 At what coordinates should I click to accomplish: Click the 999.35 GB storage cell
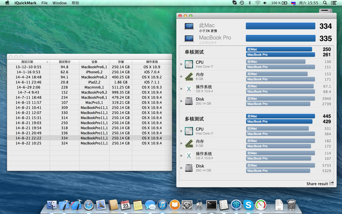(x=121, y=92)
